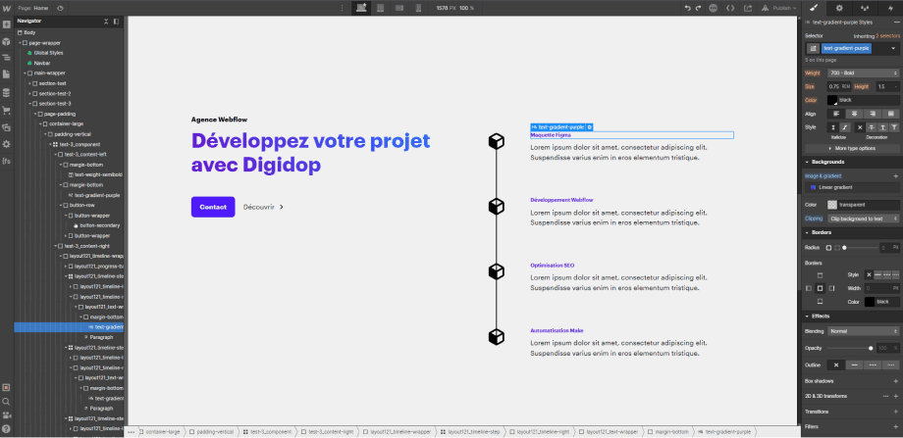Image resolution: width=903 pixels, height=438 pixels.
Task: Adjust the Opacity slider handle
Action: point(871,348)
